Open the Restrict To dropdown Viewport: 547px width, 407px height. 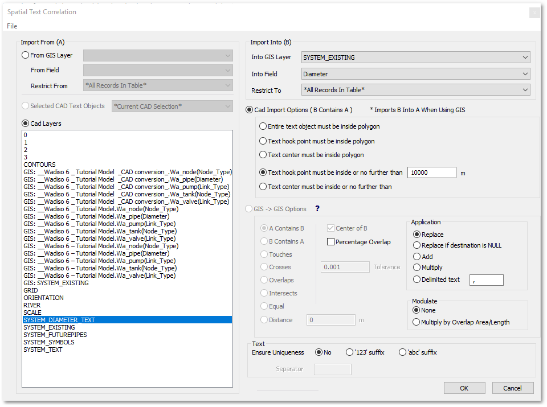click(x=415, y=90)
